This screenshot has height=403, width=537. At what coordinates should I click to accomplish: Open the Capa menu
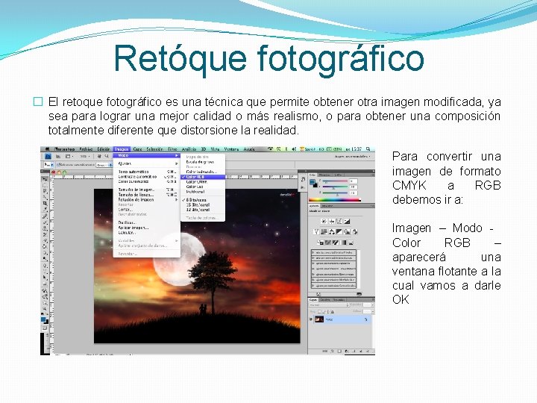(137, 149)
